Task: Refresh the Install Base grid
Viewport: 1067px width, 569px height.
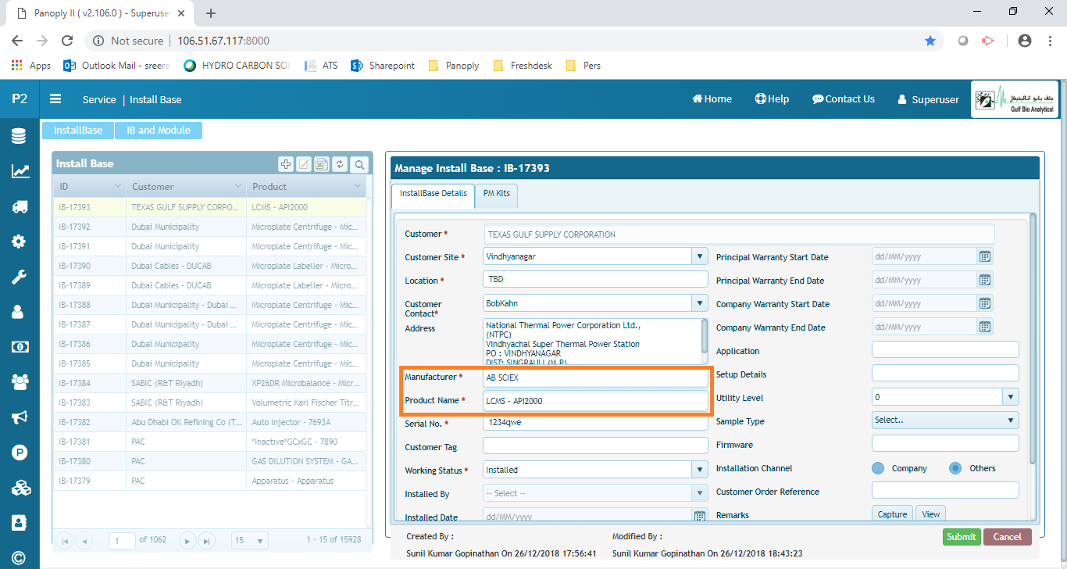Action: tap(340, 164)
